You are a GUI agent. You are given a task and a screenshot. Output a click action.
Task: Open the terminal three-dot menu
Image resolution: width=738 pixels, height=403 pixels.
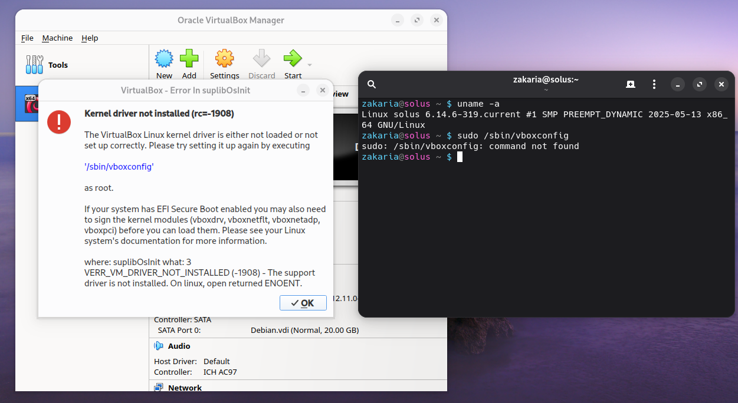click(654, 84)
